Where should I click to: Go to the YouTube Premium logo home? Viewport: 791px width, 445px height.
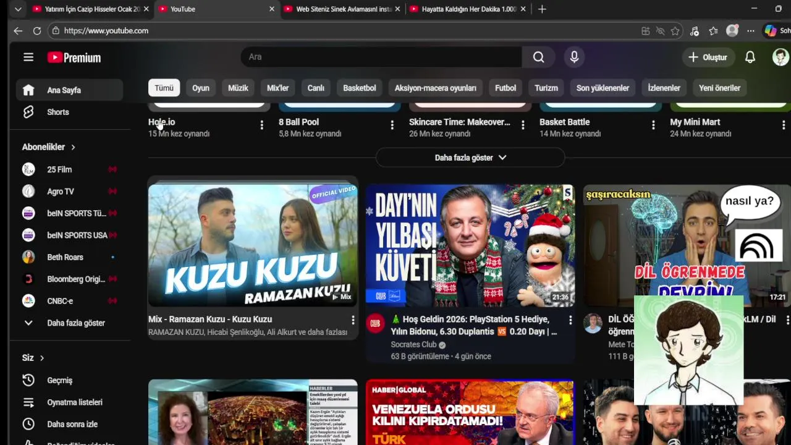[x=74, y=57]
